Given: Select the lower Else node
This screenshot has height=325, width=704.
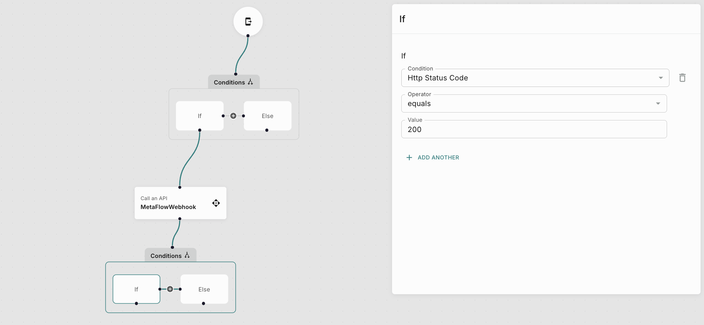Looking at the screenshot, I should pos(204,289).
